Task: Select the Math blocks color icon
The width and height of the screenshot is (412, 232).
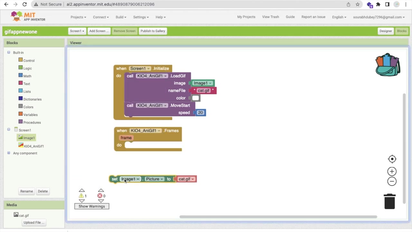Action: tap(21, 75)
